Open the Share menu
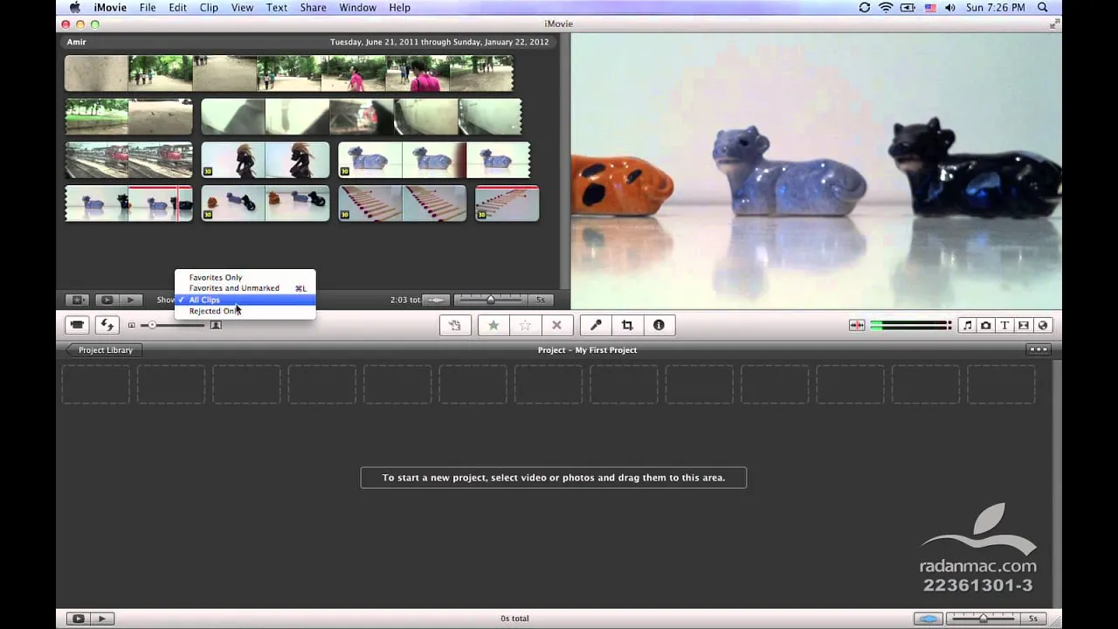The image size is (1118, 629). (313, 8)
